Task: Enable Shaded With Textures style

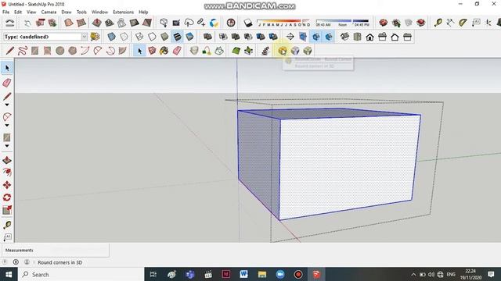Action: point(177,37)
